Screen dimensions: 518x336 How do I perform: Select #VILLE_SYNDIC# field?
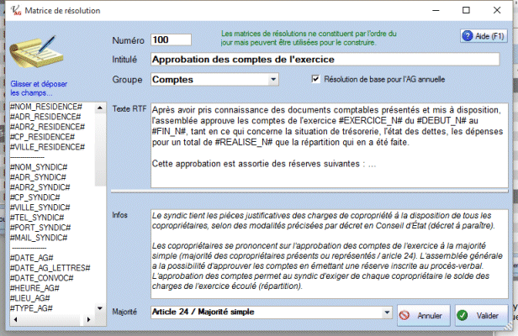tap(40, 207)
